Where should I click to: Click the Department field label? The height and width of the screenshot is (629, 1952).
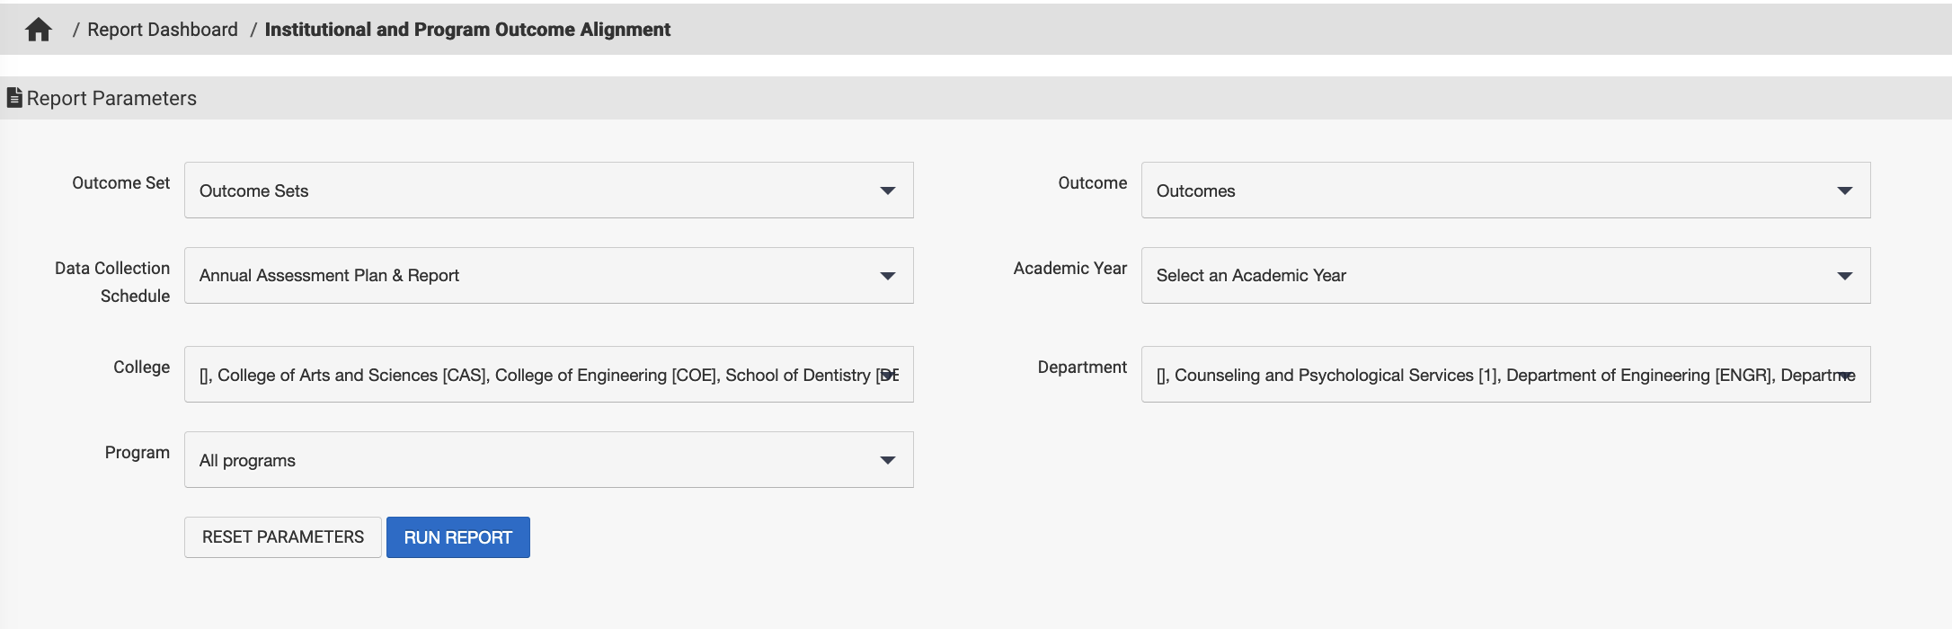click(x=1081, y=368)
